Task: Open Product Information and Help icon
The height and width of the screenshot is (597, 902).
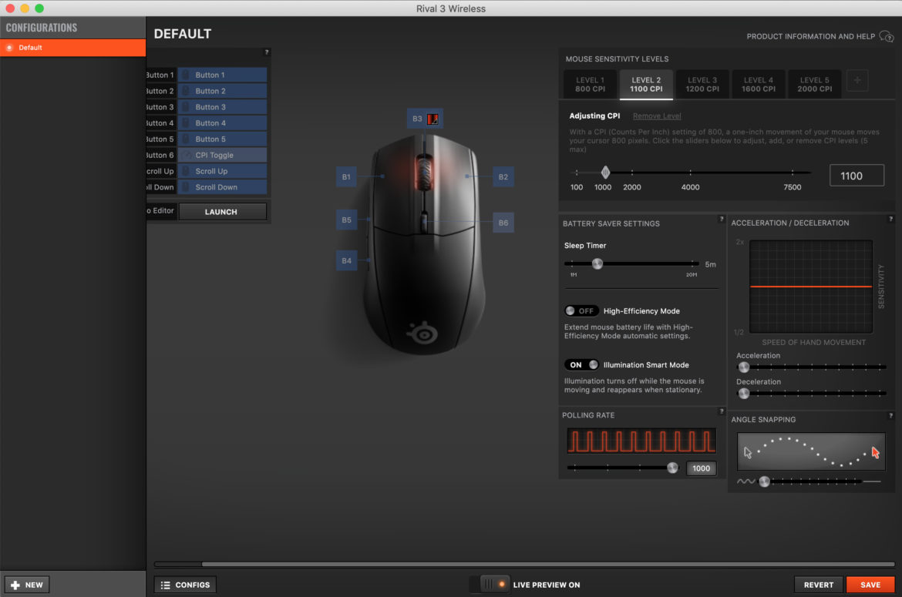Action: tap(887, 36)
